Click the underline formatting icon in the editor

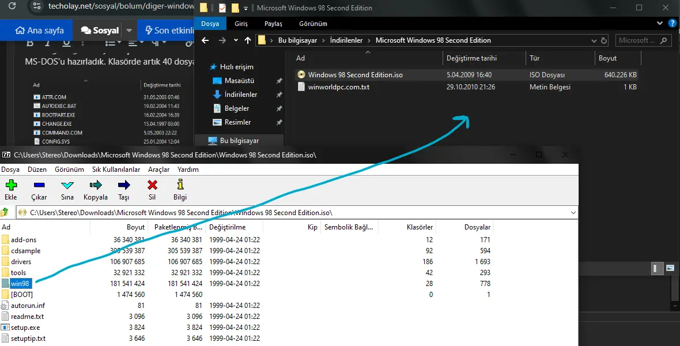[x=66, y=43]
